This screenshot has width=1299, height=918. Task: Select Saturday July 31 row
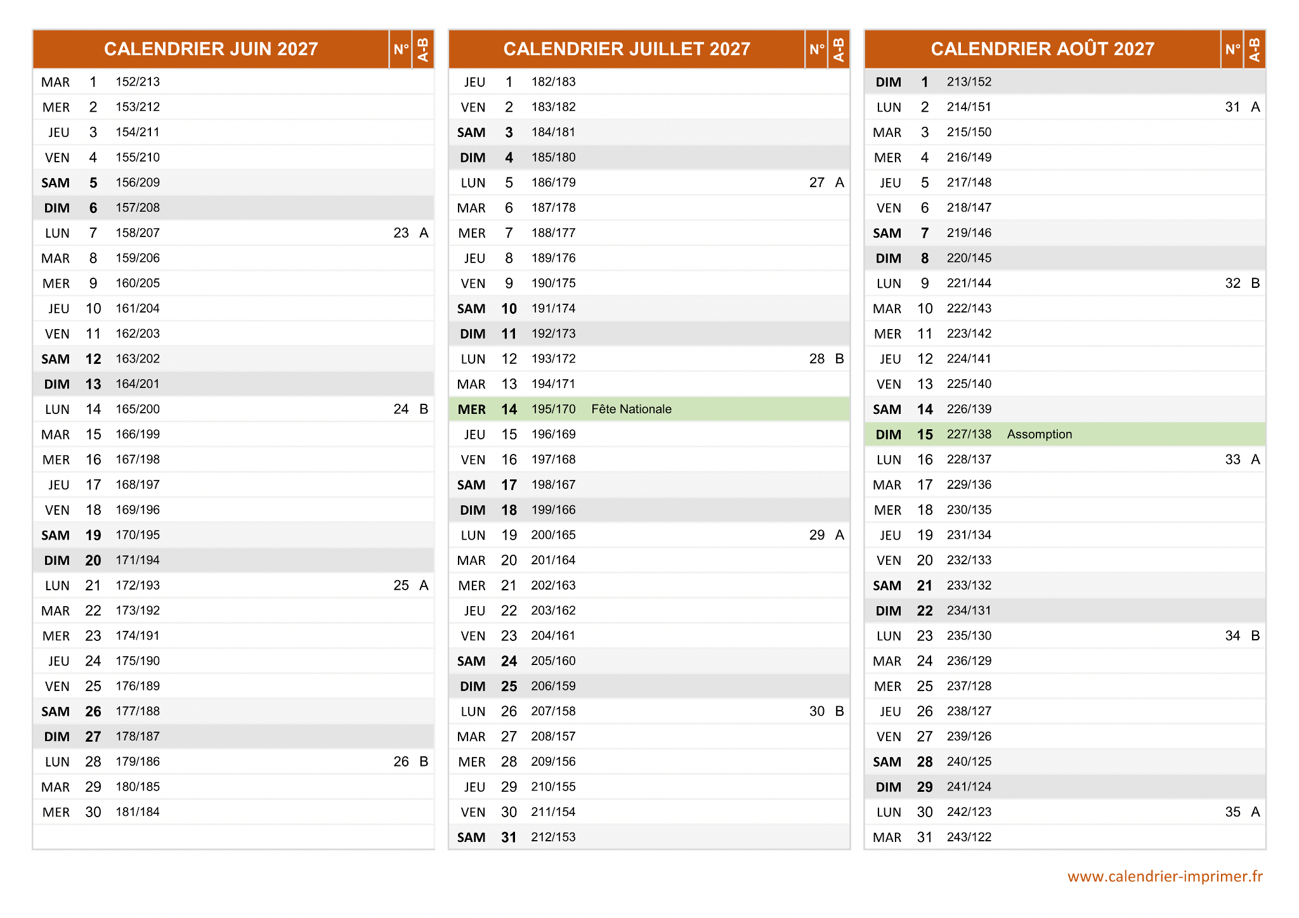coord(648,837)
